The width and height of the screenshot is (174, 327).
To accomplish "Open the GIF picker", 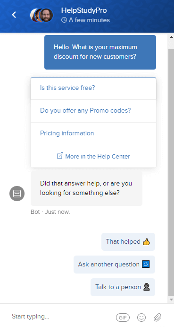I will point(123,318).
